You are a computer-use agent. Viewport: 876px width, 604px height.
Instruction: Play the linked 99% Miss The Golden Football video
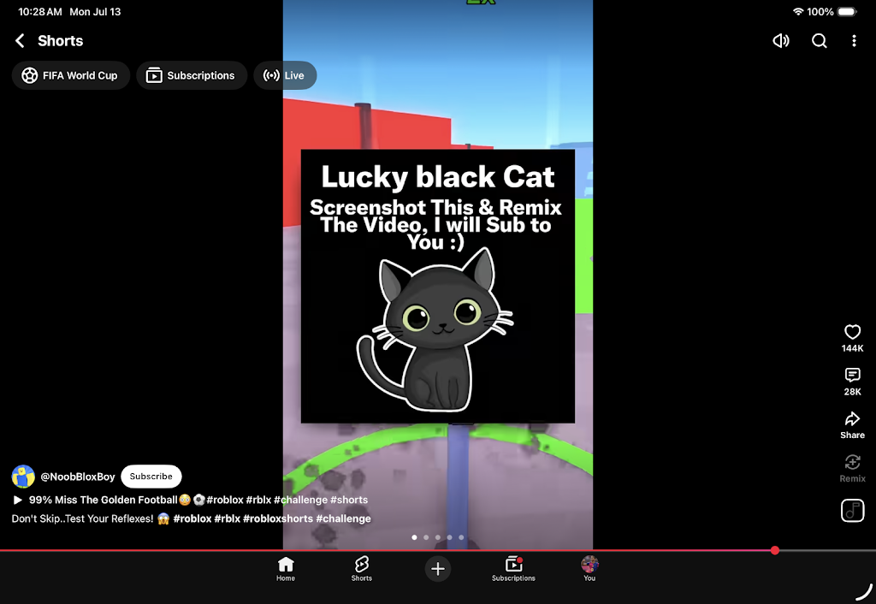pyautogui.click(x=103, y=500)
